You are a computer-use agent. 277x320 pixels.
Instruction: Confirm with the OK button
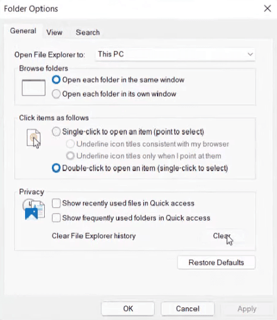click(128, 309)
